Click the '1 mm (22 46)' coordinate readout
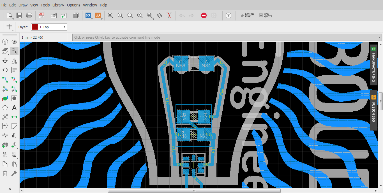The image size is (383, 193). 33,37
